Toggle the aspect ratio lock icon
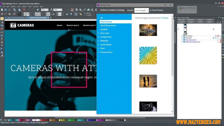The height and width of the screenshot is (126, 224). [53, 14]
